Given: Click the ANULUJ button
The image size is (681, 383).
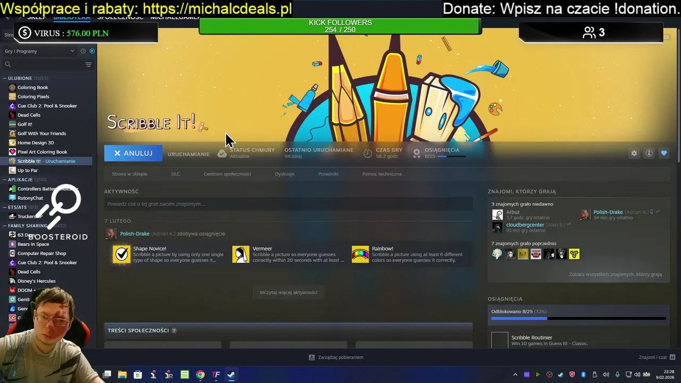Looking at the screenshot, I should [x=132, y=153].
